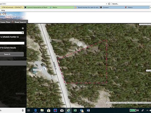This screenshot has width=151, height=113.
Task: Switch to the CTM eContracts tab
Action: tap(12, 7)
